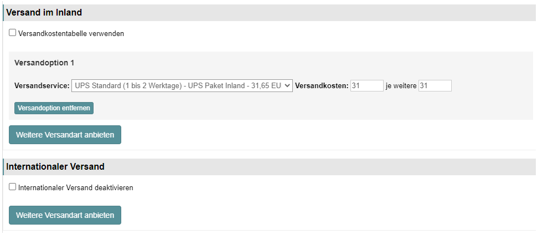Focus the 'je weitere' cost input field
The height and width of the screenshot is (234, 537).
(x=435, y=86)
